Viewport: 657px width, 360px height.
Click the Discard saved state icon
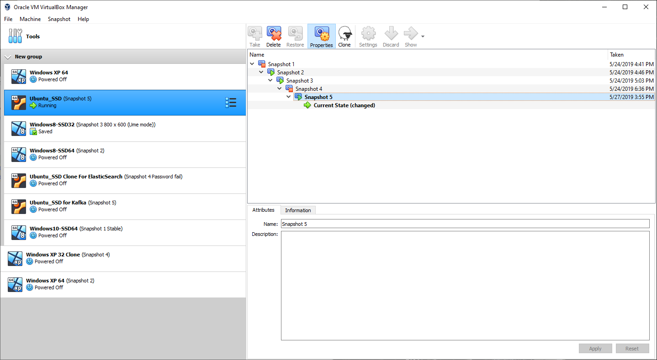pyautogui.click(x=391, y=34)
